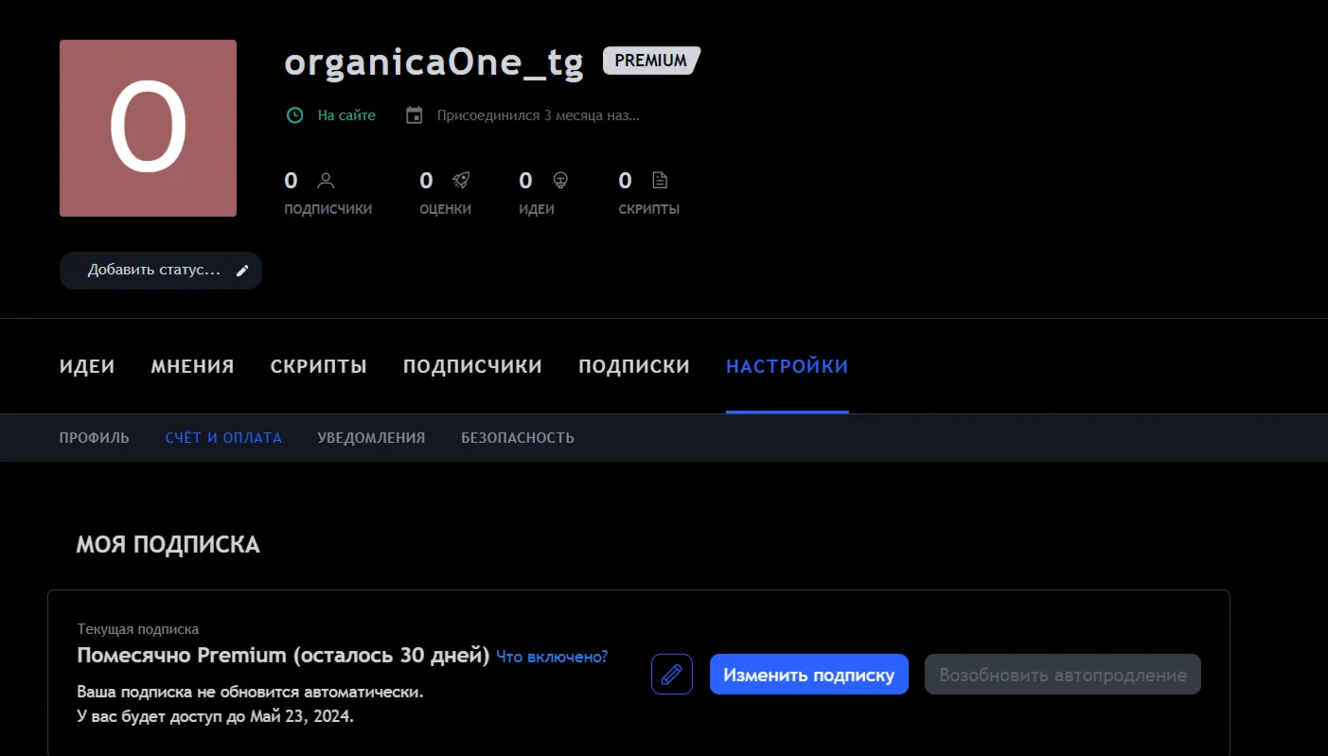The height and width of the screenshot is (756, 1328).
Task: Click the Изменить подписку button
Action: point(809,675)
